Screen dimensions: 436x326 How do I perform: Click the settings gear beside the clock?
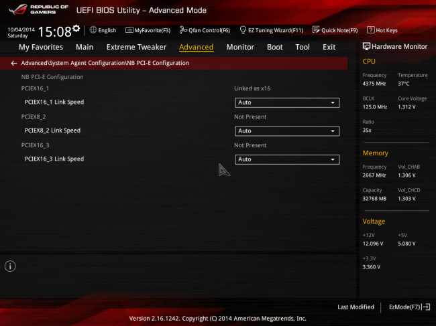(76, 28)
